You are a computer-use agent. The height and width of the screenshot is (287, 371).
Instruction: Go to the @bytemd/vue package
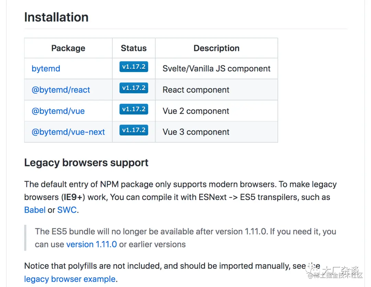point(58,111)
